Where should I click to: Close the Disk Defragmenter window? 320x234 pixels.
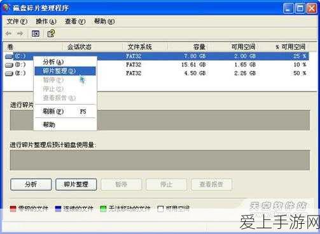[x=312, y=9]
